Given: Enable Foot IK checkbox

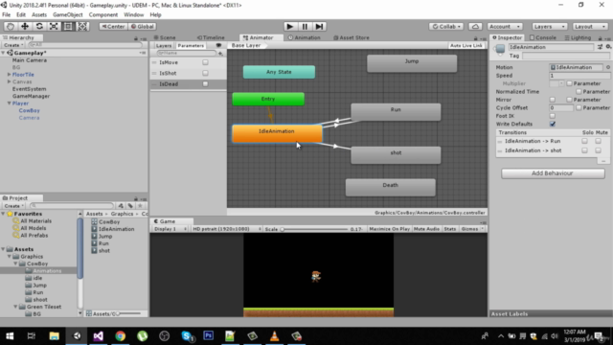Looking at the screenshot, I should click(553, 116).
